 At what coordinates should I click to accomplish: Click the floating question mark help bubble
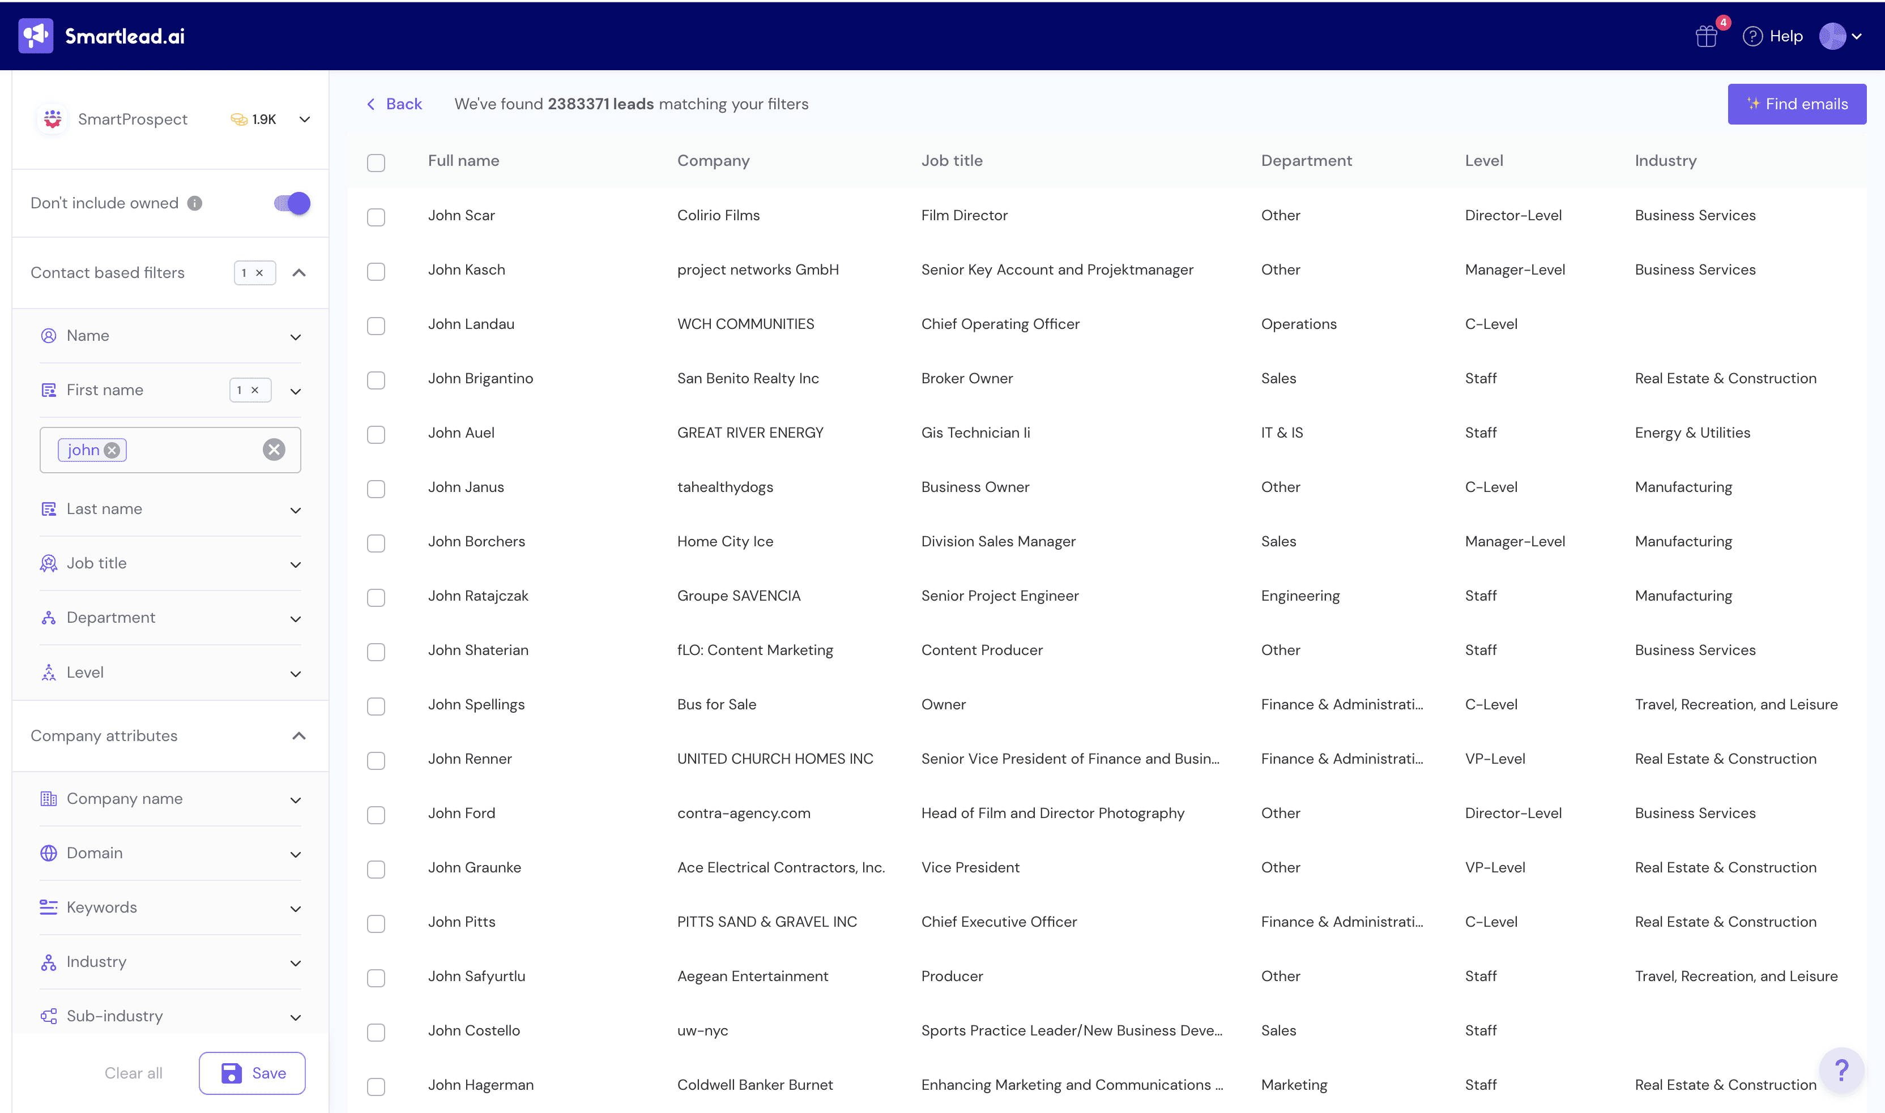point(1842,1070)
